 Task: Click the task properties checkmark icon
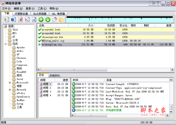pos(34,20)
